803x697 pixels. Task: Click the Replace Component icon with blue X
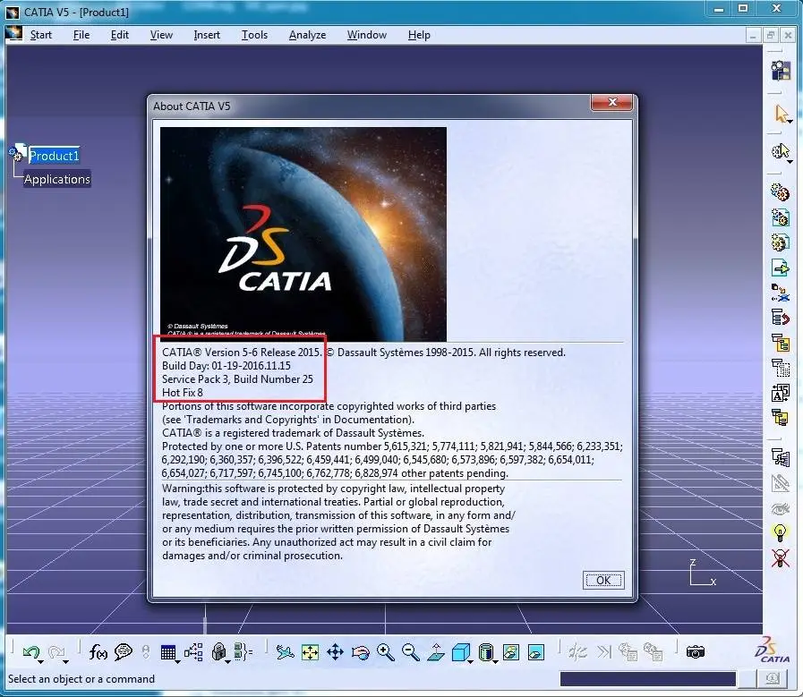780,293
